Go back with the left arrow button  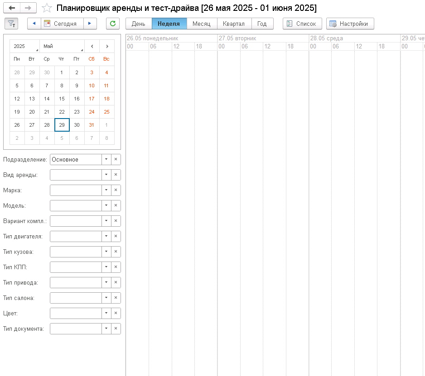(12, 8)
